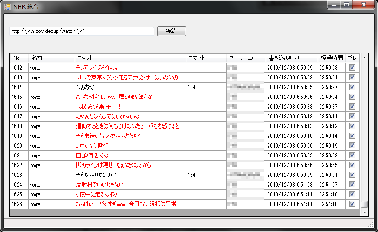Toggle the checkbox in row 1618
Screen dimensions: 378x232
point(352,126)
